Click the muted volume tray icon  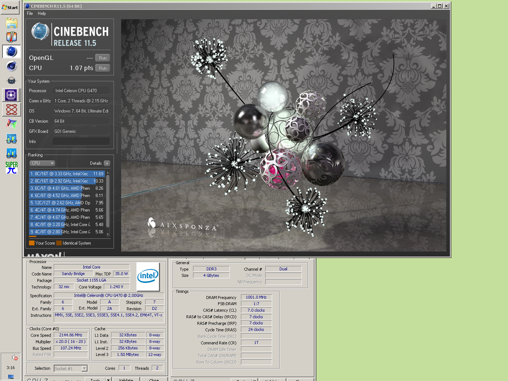coord(15,358)
